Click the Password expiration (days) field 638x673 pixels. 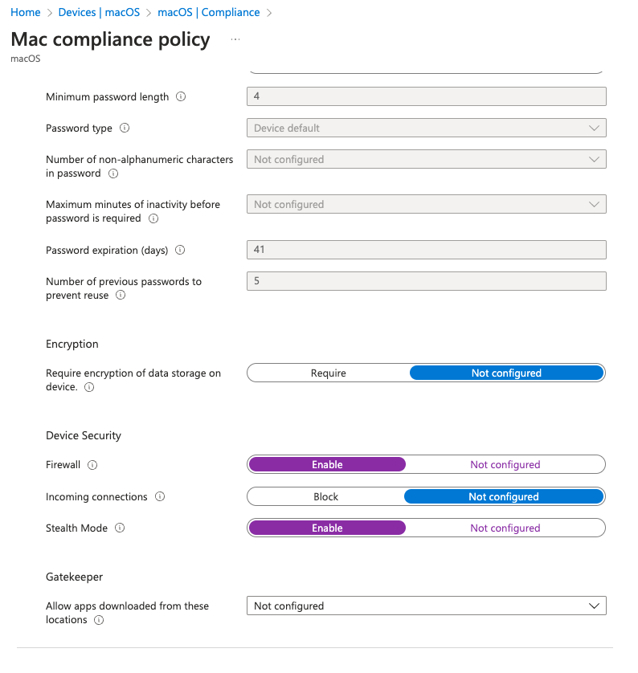[x=427, y=250]
